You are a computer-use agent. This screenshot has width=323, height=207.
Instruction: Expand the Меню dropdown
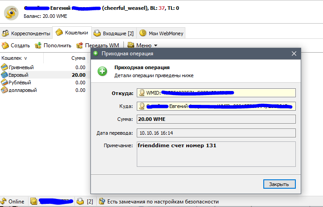tap(142, 45)
